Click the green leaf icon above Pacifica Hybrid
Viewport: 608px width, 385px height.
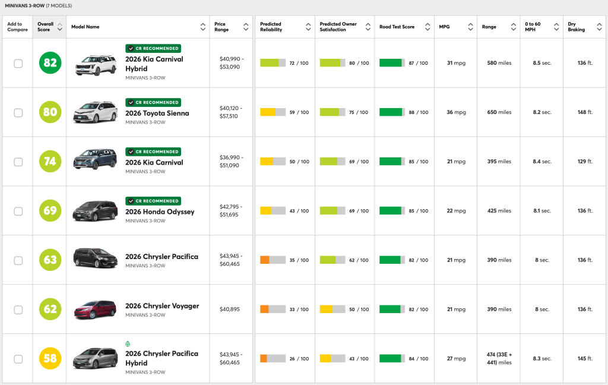point(128,344)
